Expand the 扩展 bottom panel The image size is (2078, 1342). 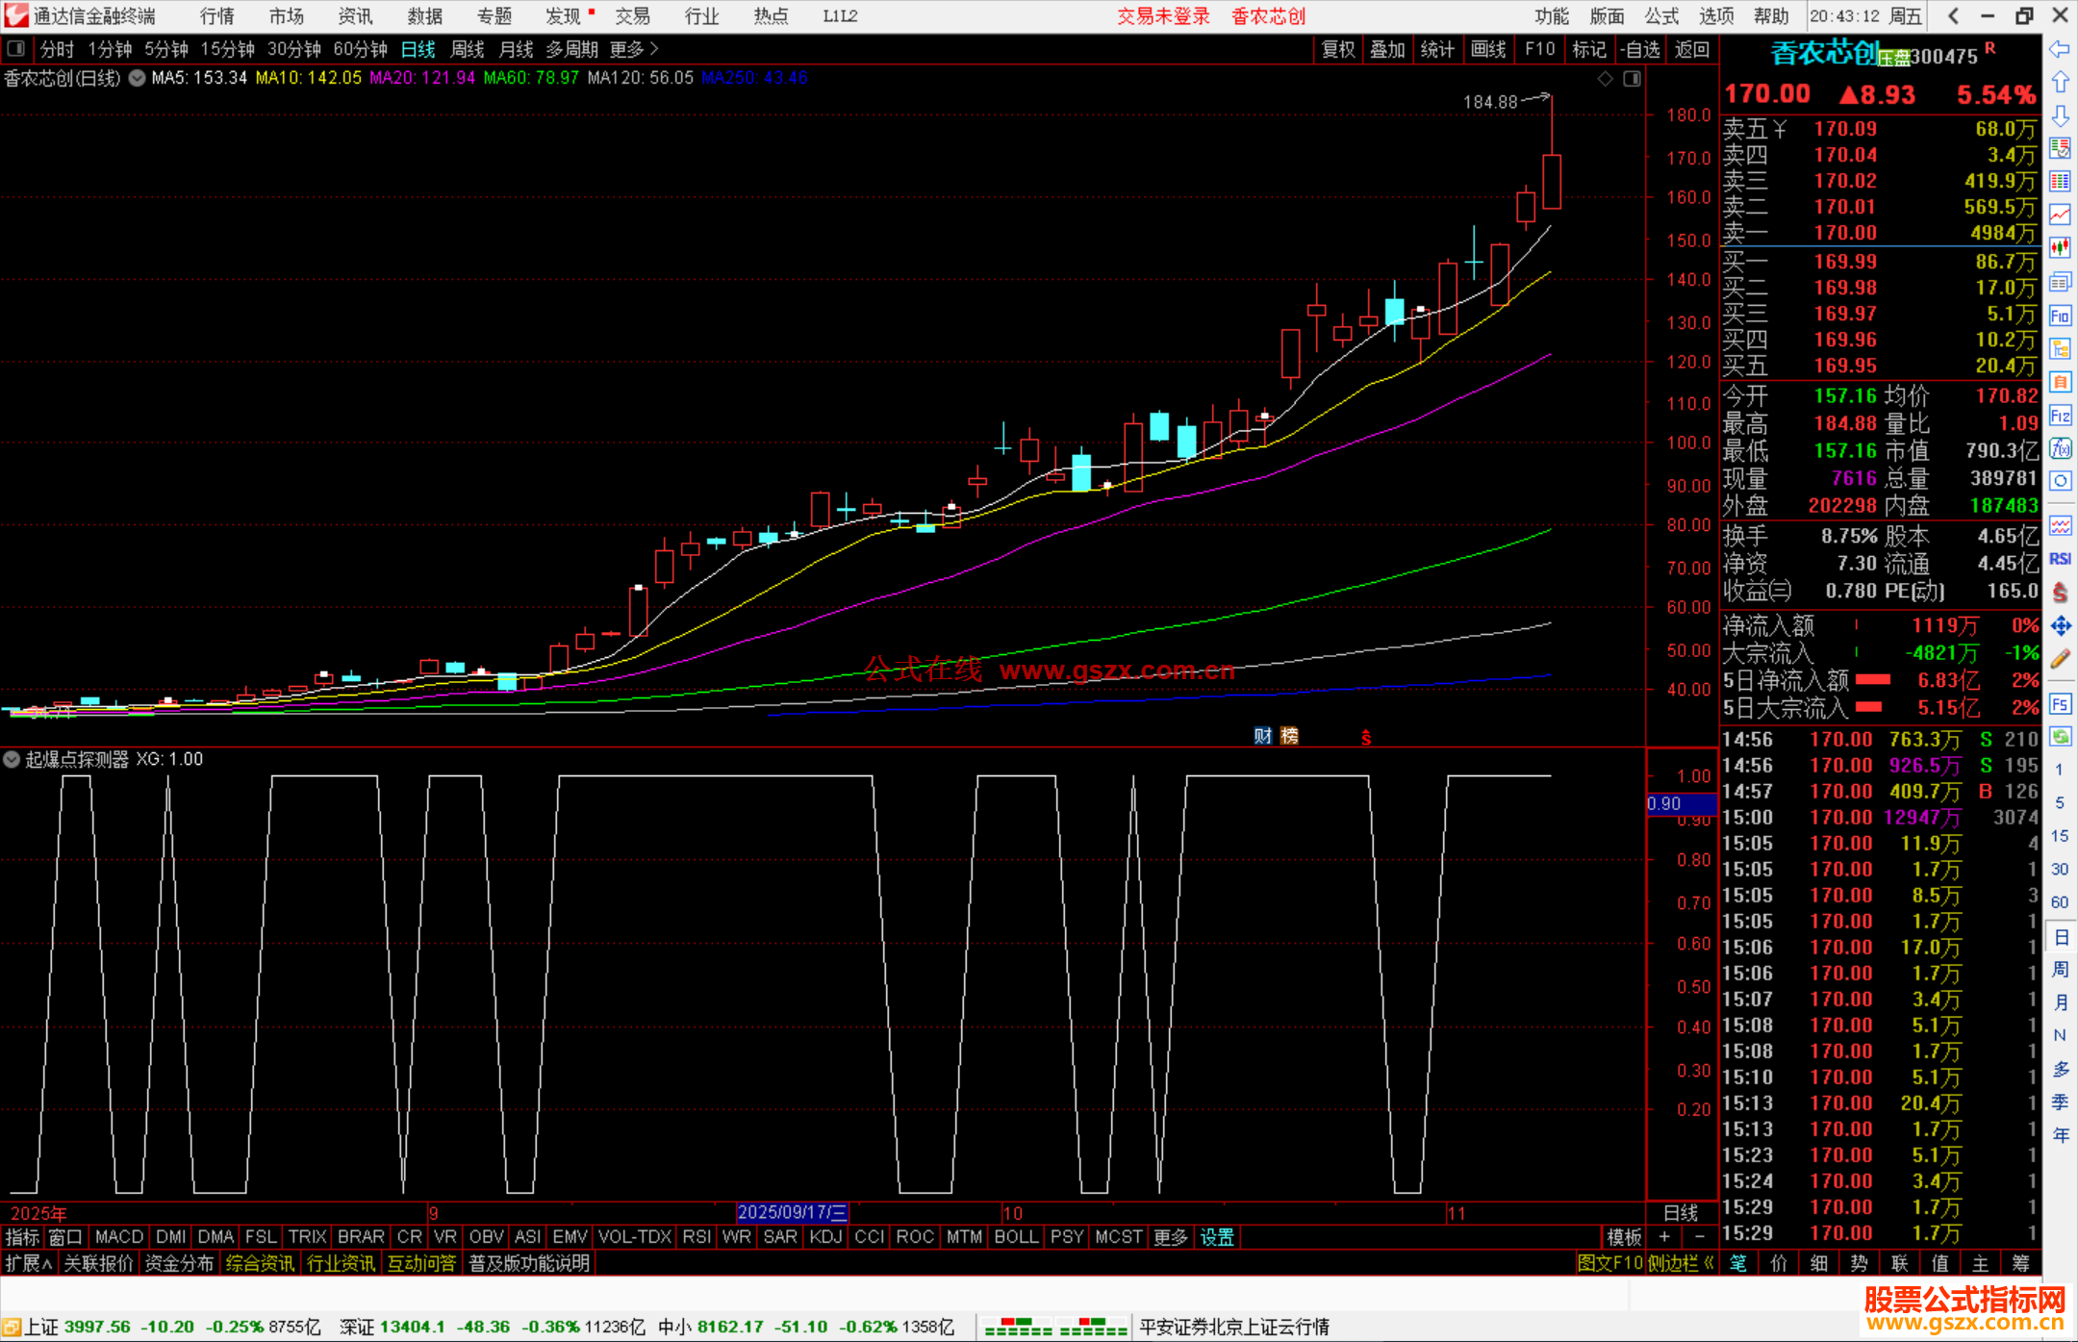point(29,1263)
